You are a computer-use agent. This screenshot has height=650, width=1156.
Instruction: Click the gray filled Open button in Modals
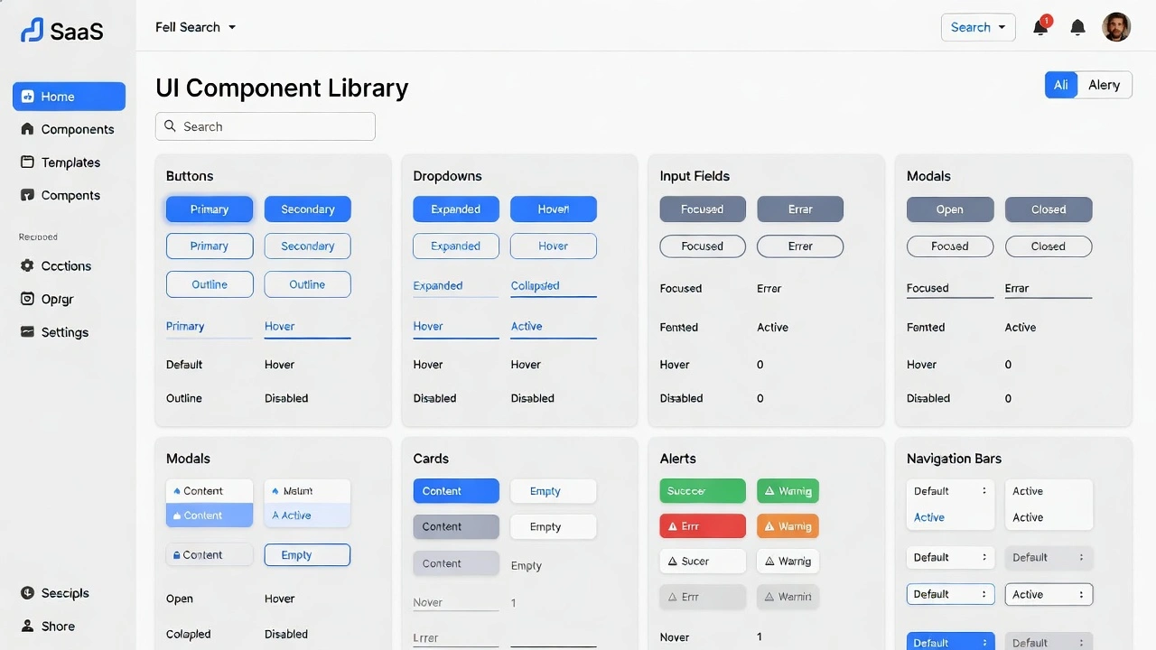[950, 209]
